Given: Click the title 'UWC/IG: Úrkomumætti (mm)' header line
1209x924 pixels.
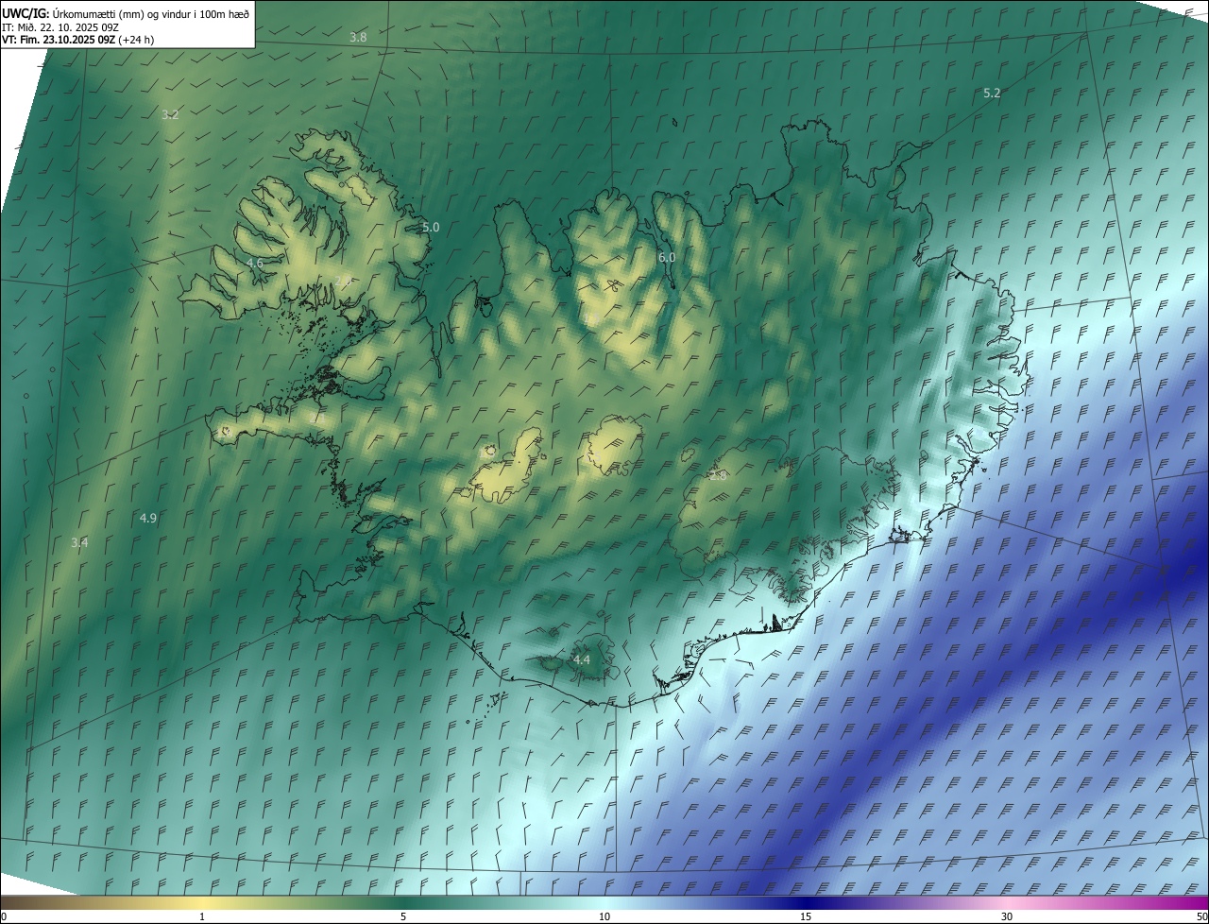Looking at the screenshot, I should pos(126,12).
